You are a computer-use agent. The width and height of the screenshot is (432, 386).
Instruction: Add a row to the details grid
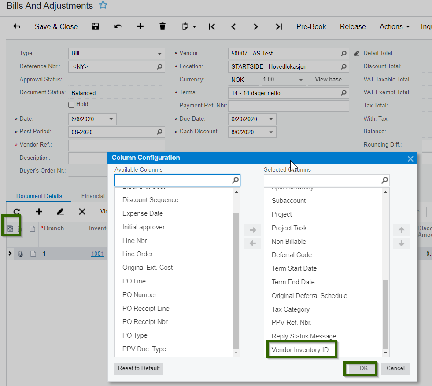point(39,211)
